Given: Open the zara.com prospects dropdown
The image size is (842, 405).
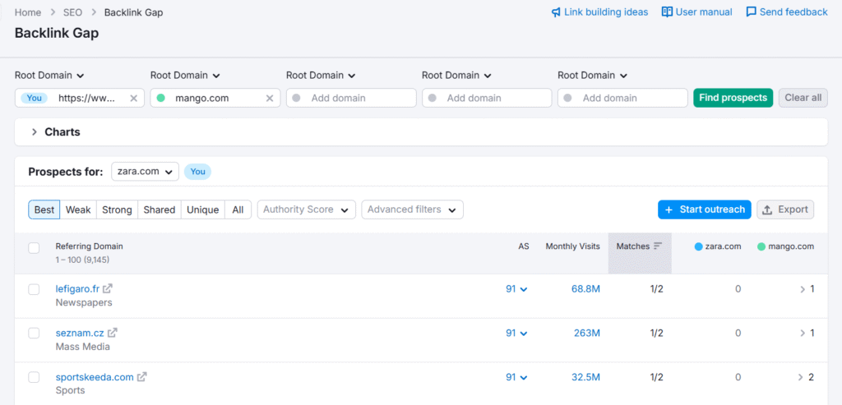Looking at the screenshot, I should (145, 172).
